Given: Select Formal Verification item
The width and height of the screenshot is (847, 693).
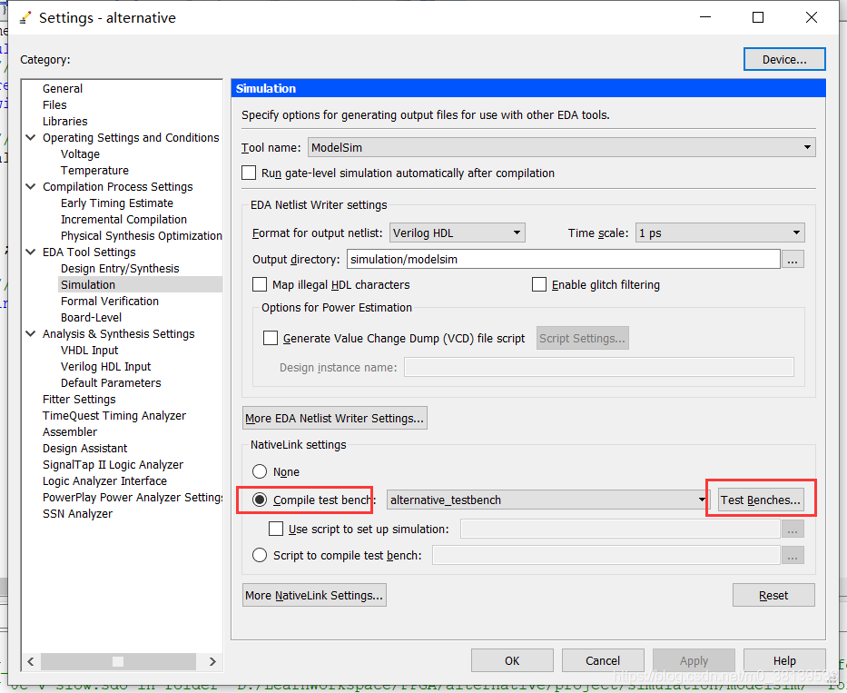Looking at the screenshot, I should pyautogui.click(x=110, y=302).
